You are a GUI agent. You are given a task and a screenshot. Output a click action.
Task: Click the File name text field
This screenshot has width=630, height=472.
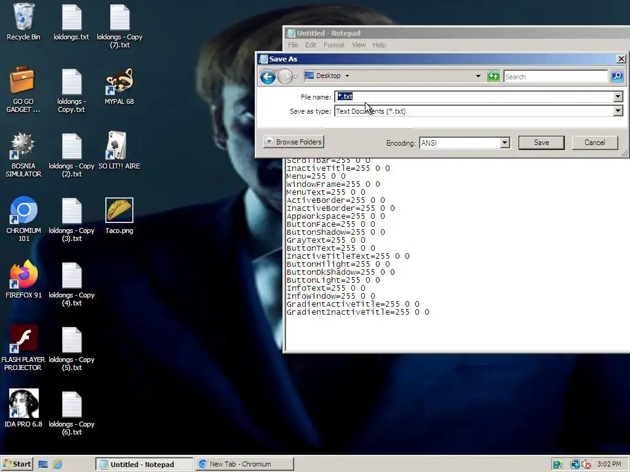pos(474,96)
